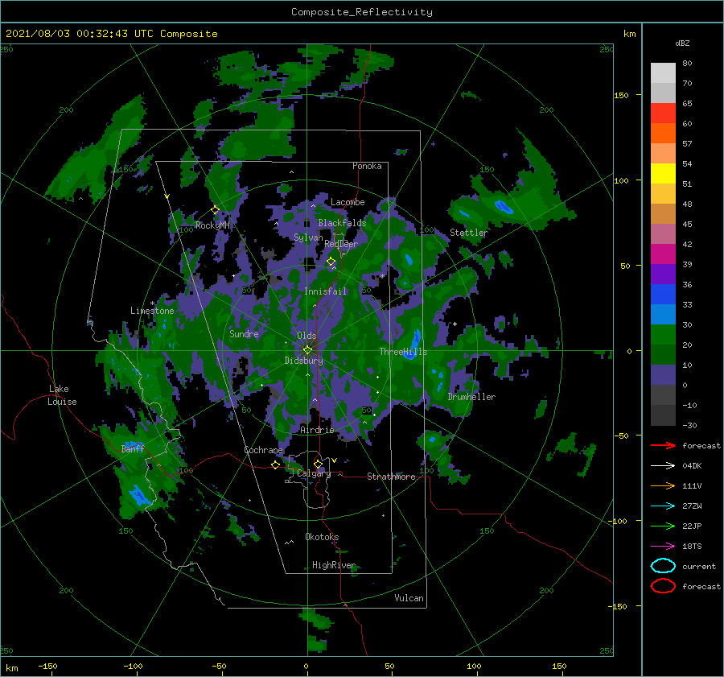
Task: Click the yellow diamond marker beside RockyMH
Action: pyautogui.click(x=215, y=210)
